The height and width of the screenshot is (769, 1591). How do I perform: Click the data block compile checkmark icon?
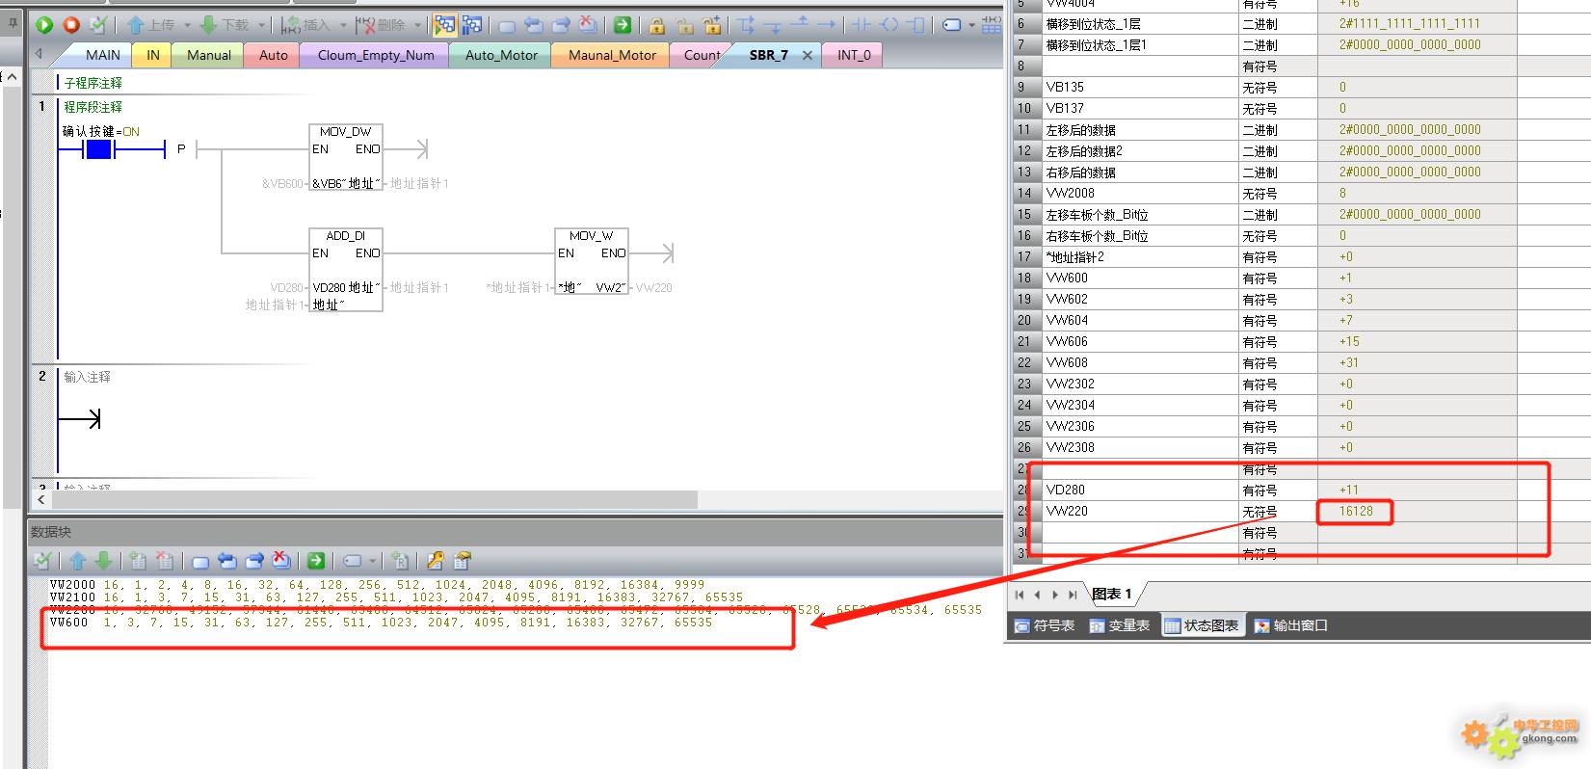[42, 561]
